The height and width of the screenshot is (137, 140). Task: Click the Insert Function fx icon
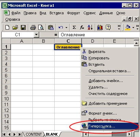pyautogui.click(x=82, y=27)
